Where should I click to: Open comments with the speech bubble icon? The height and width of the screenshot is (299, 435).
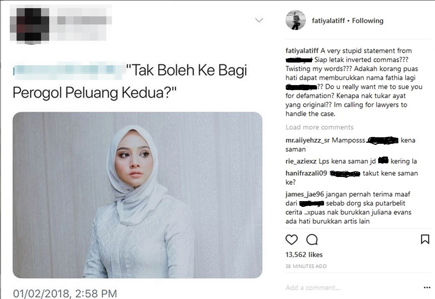coord(312,240)
